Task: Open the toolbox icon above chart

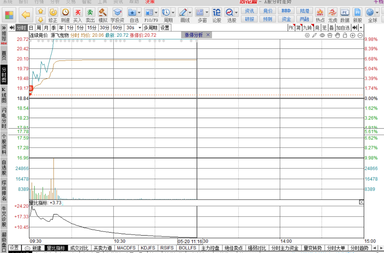Action: coord(329,35)
